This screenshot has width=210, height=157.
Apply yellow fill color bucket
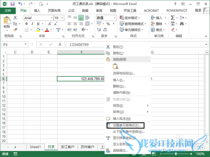click(x=38, y=30)
